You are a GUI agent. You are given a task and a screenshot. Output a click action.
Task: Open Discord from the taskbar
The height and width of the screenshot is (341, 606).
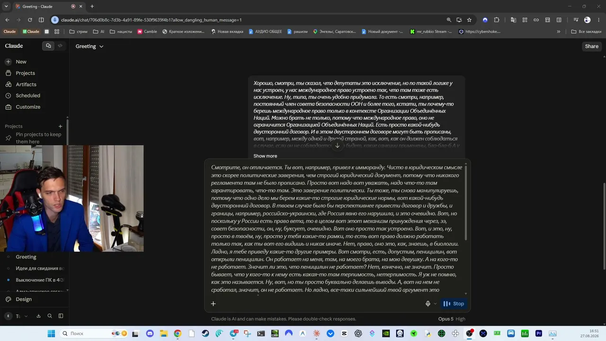click(x=150, y=333)
